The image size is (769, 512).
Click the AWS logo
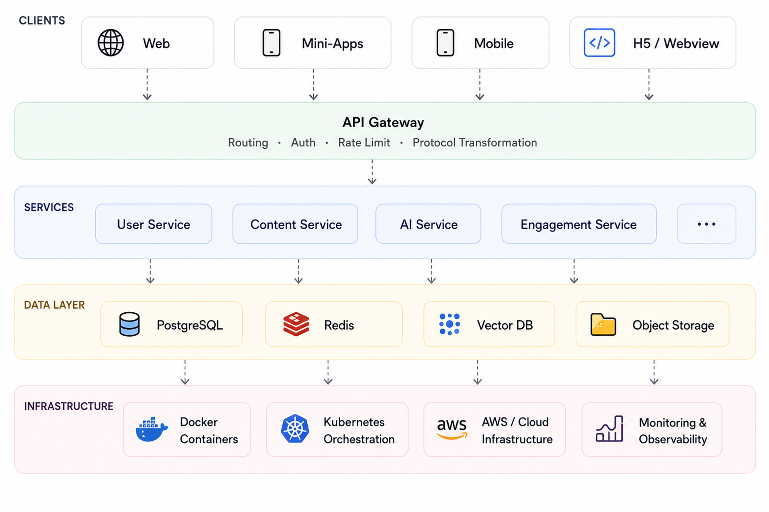[x=452, y=429]
